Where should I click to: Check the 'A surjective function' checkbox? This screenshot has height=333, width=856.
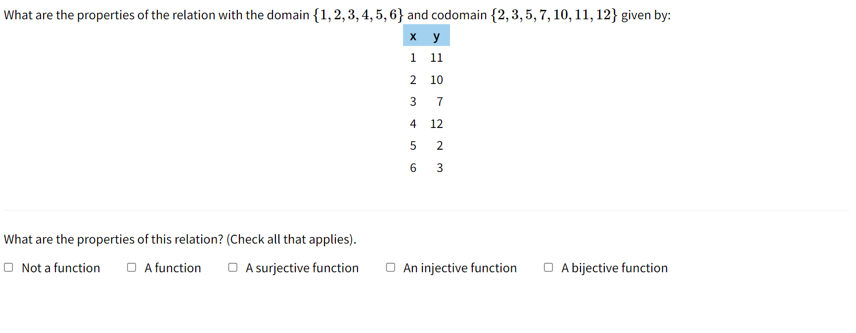(x=232, y=267)
